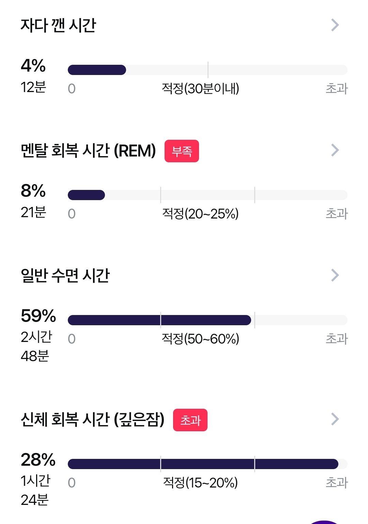Select the 자다 깬 시간 heading
The image size is (368, 524).
[x=58, y=25]
